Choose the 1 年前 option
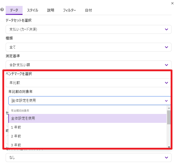 tap(87, 127)
